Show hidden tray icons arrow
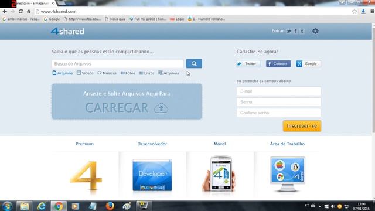Viewport: 375px width, 211px height. tap(319, 206)
